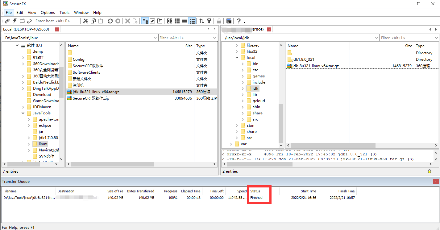Screen dimensions: 440x230
Task: Close the remote (root) tab
Action: [x=269, y=29]
